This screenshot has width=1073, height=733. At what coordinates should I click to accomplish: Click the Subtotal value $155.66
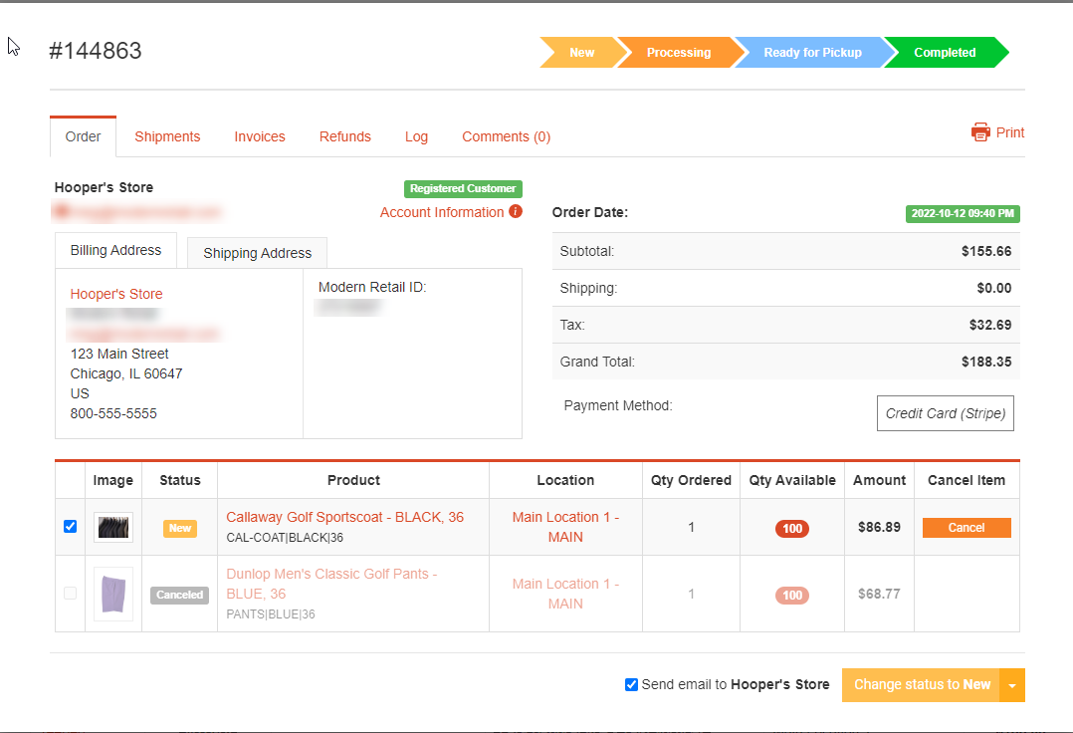(x=986, y=251)
